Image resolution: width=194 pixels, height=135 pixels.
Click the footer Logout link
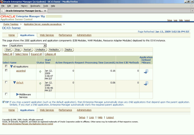click(110, 117)
